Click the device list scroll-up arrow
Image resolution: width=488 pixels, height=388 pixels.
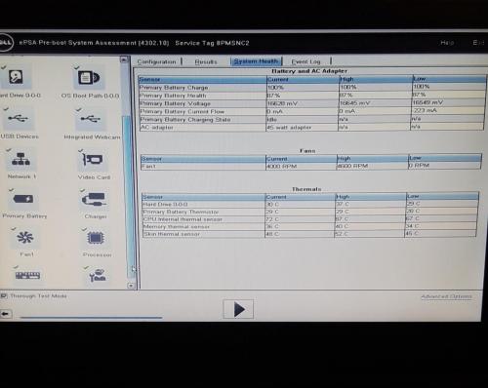(x=124, y=59)
